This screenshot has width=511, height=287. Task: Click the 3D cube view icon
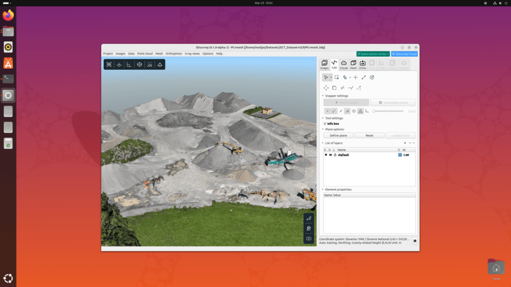click(x=139, y=64)
